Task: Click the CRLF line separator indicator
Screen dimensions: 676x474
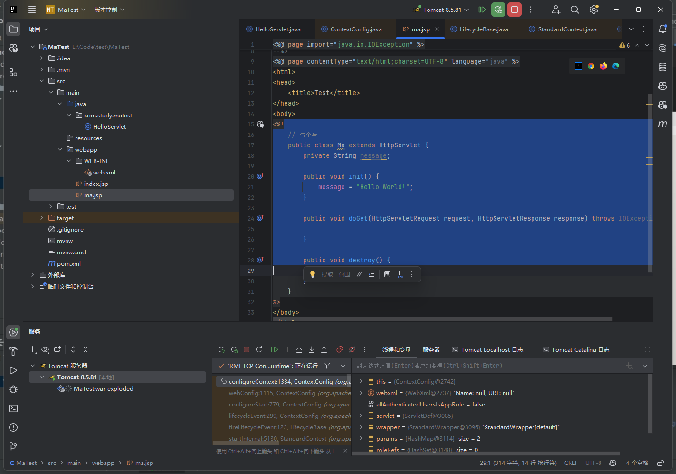Action: (x=571, y=463)
